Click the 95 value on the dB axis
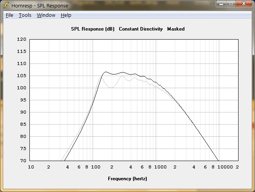 (x=23, y=100)
